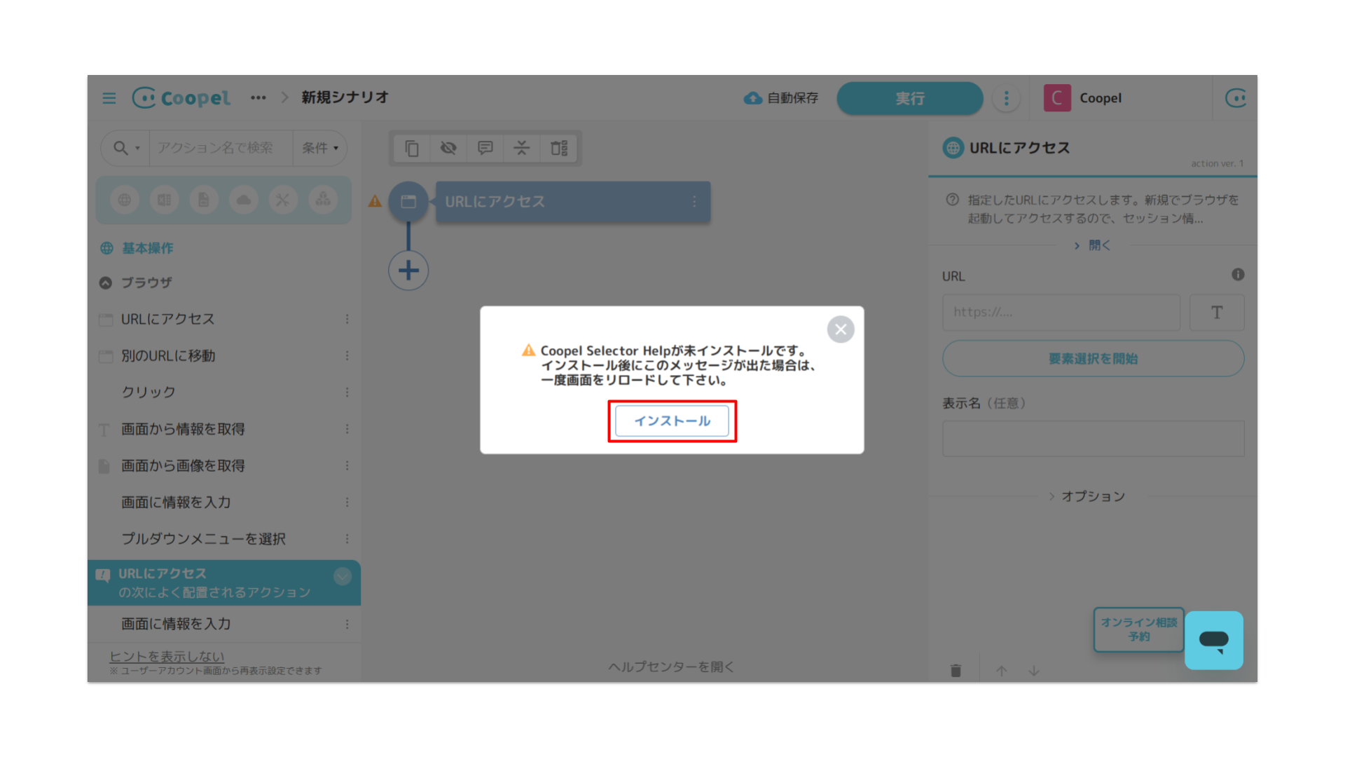Image resolution: width=1345 pixels, height=757 pixels.
Task: Click the 新規シナリオ scenario title
Action: [345, 97]
